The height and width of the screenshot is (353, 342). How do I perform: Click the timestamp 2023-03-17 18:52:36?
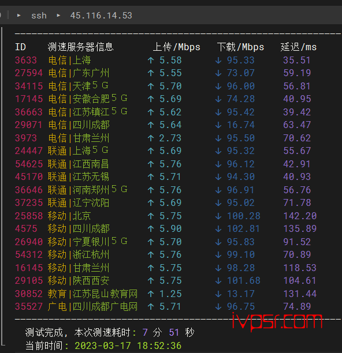tap(128, 346)
